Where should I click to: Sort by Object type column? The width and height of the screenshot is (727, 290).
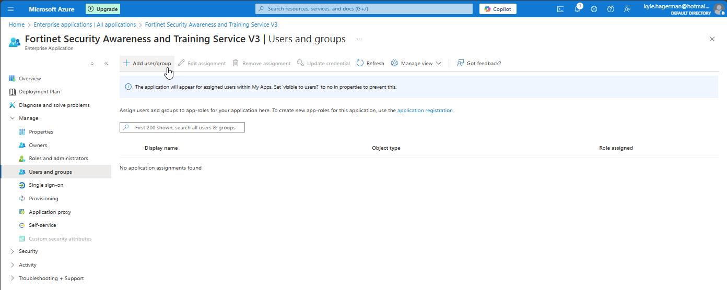[x=386, y=148]
